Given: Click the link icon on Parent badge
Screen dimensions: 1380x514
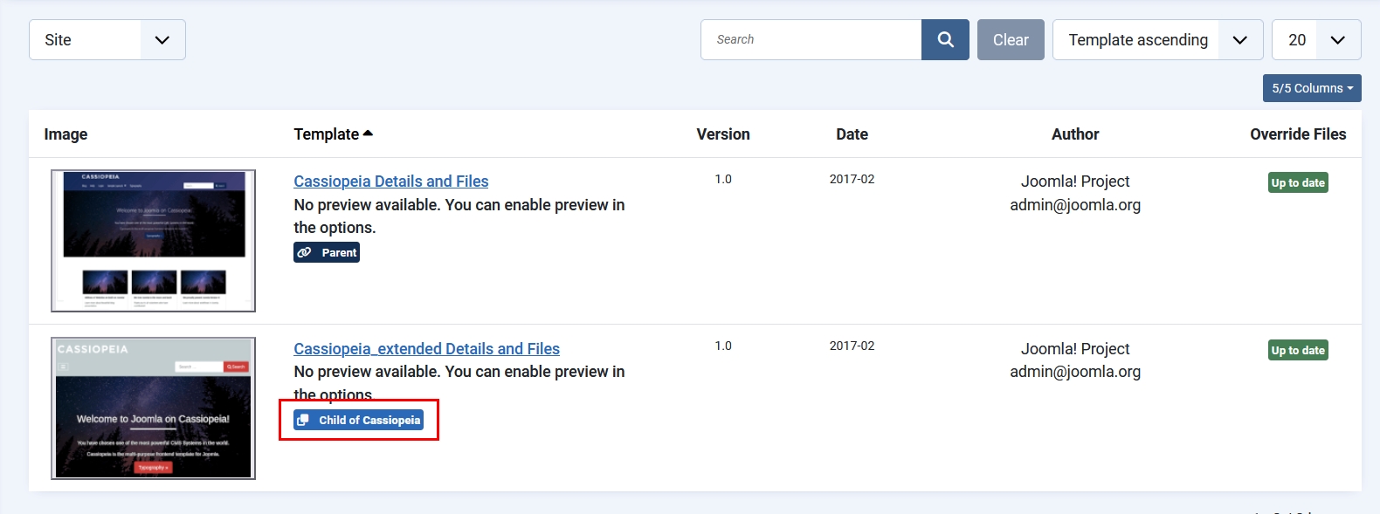Looking at the screenshot, I should coord(304,253).
